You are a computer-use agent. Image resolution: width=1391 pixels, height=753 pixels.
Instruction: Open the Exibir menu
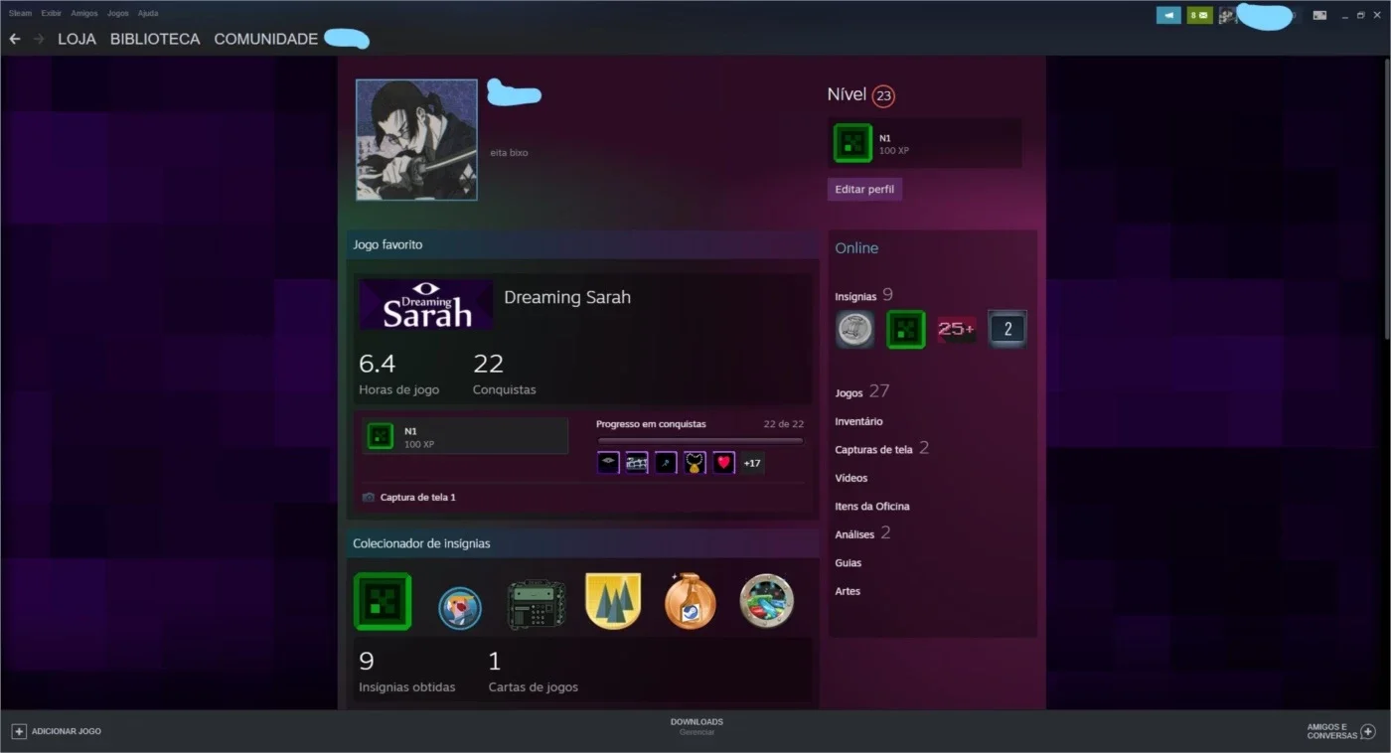pyautogui.click(x=52, y=13)
